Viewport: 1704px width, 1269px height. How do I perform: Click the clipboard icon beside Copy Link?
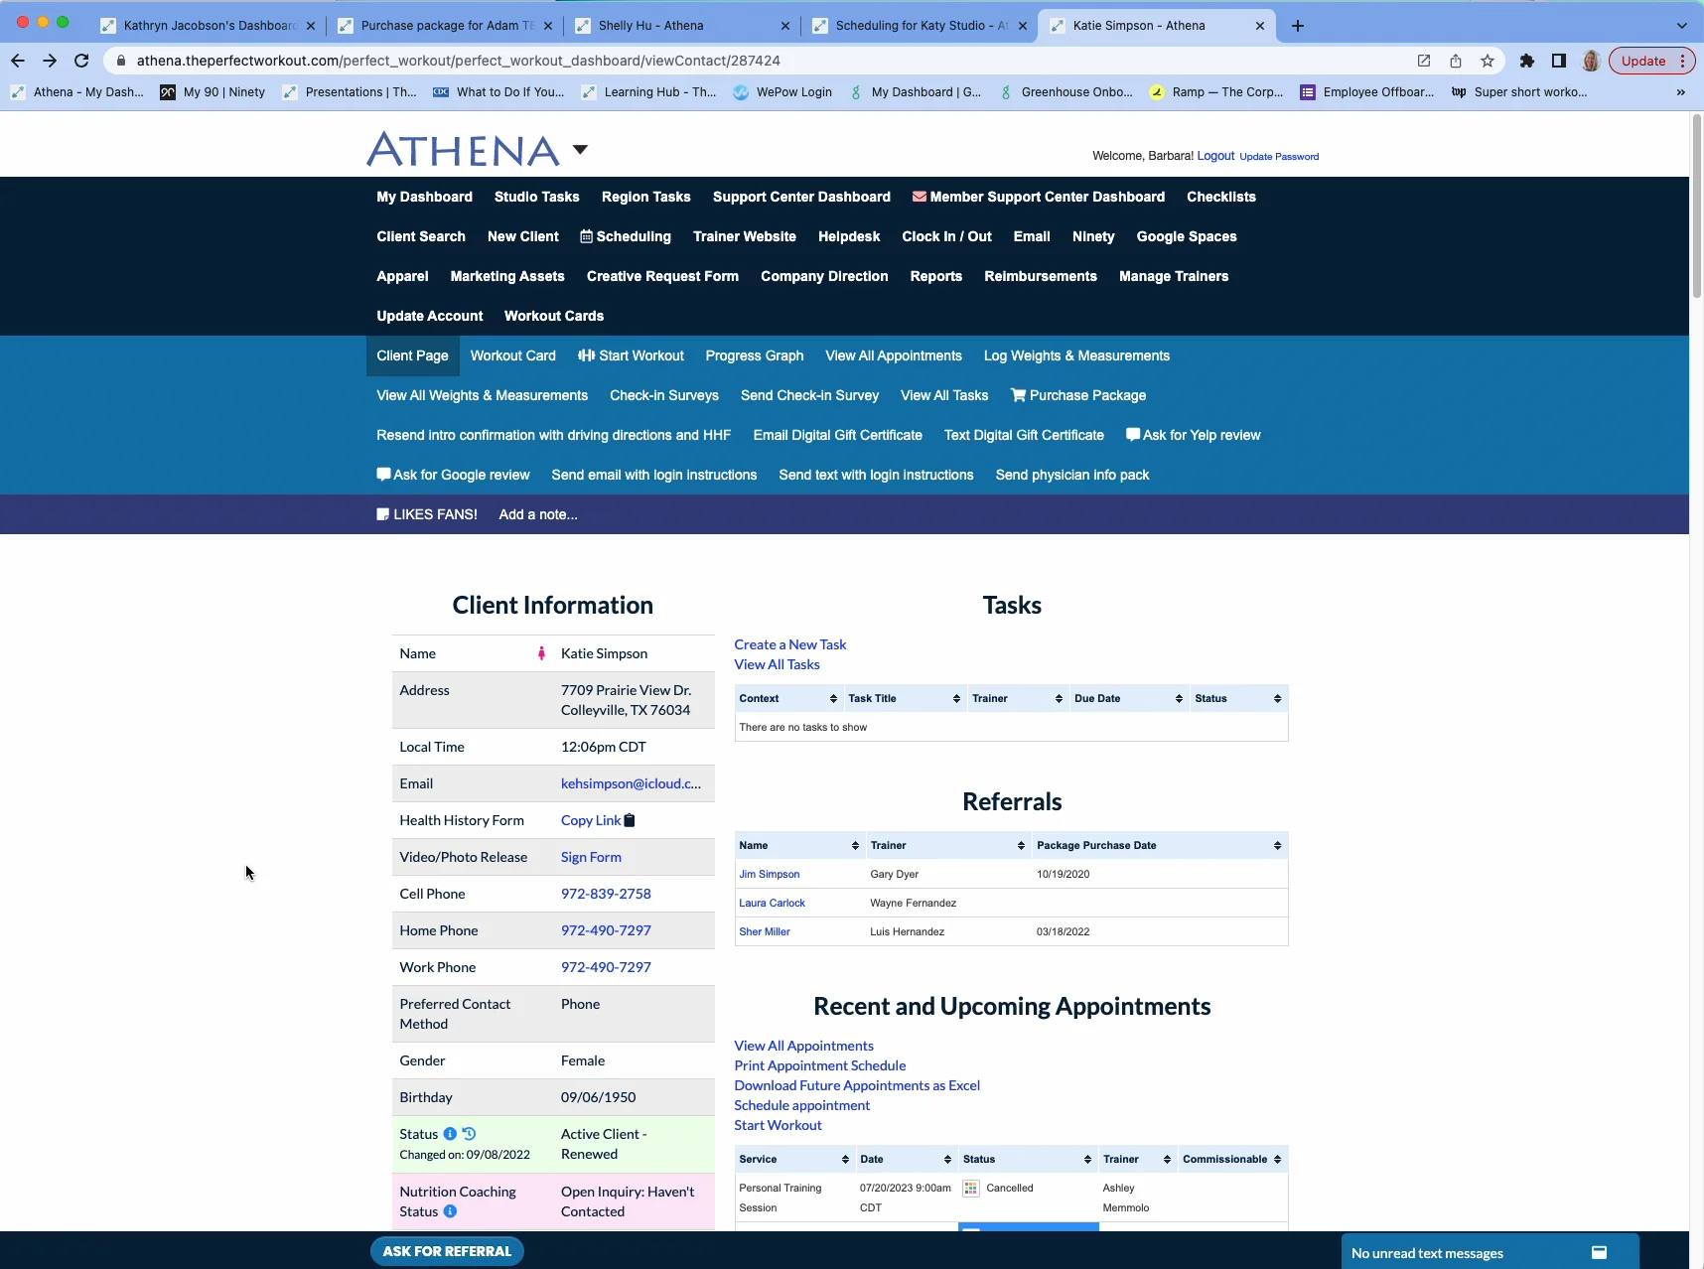tap(630, 820)
